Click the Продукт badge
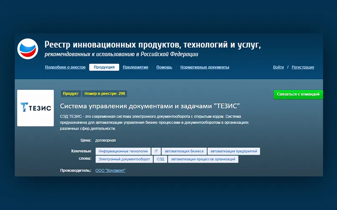 click(71, 94)
